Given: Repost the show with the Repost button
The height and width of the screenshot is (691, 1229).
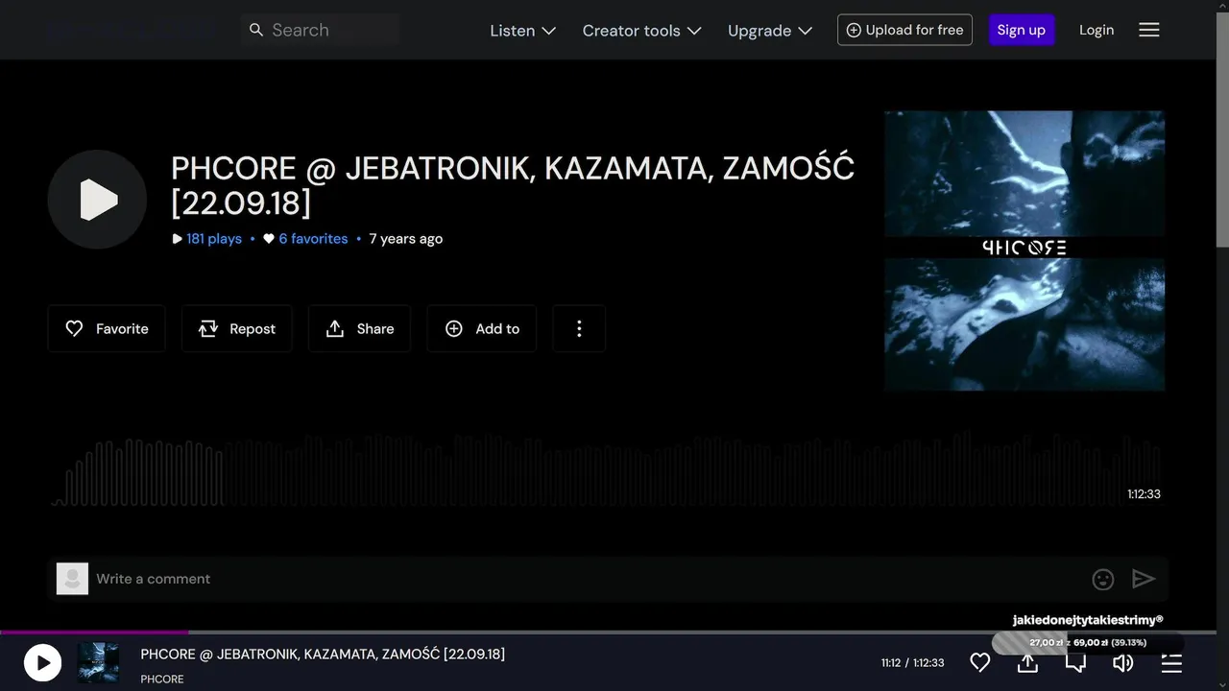Looking at the screenshot, I should 237,328.
